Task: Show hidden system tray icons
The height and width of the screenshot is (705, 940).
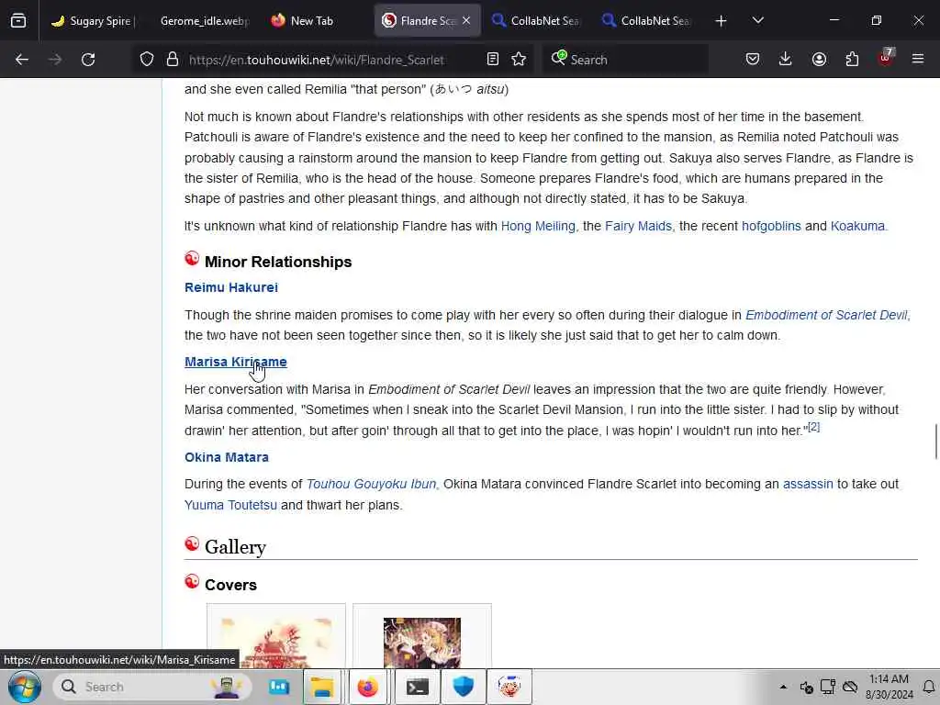Action: 783,687
